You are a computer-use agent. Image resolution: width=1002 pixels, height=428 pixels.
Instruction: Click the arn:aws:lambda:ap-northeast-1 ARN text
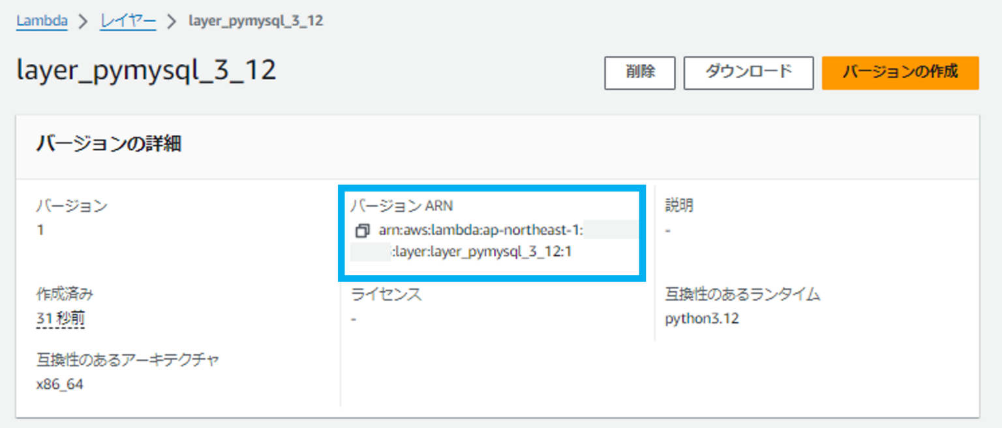(480, 231)
